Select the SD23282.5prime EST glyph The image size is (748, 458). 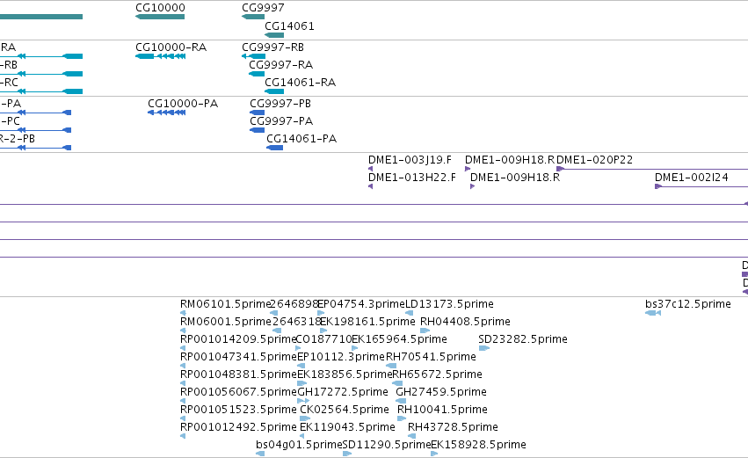coord(484,348)
